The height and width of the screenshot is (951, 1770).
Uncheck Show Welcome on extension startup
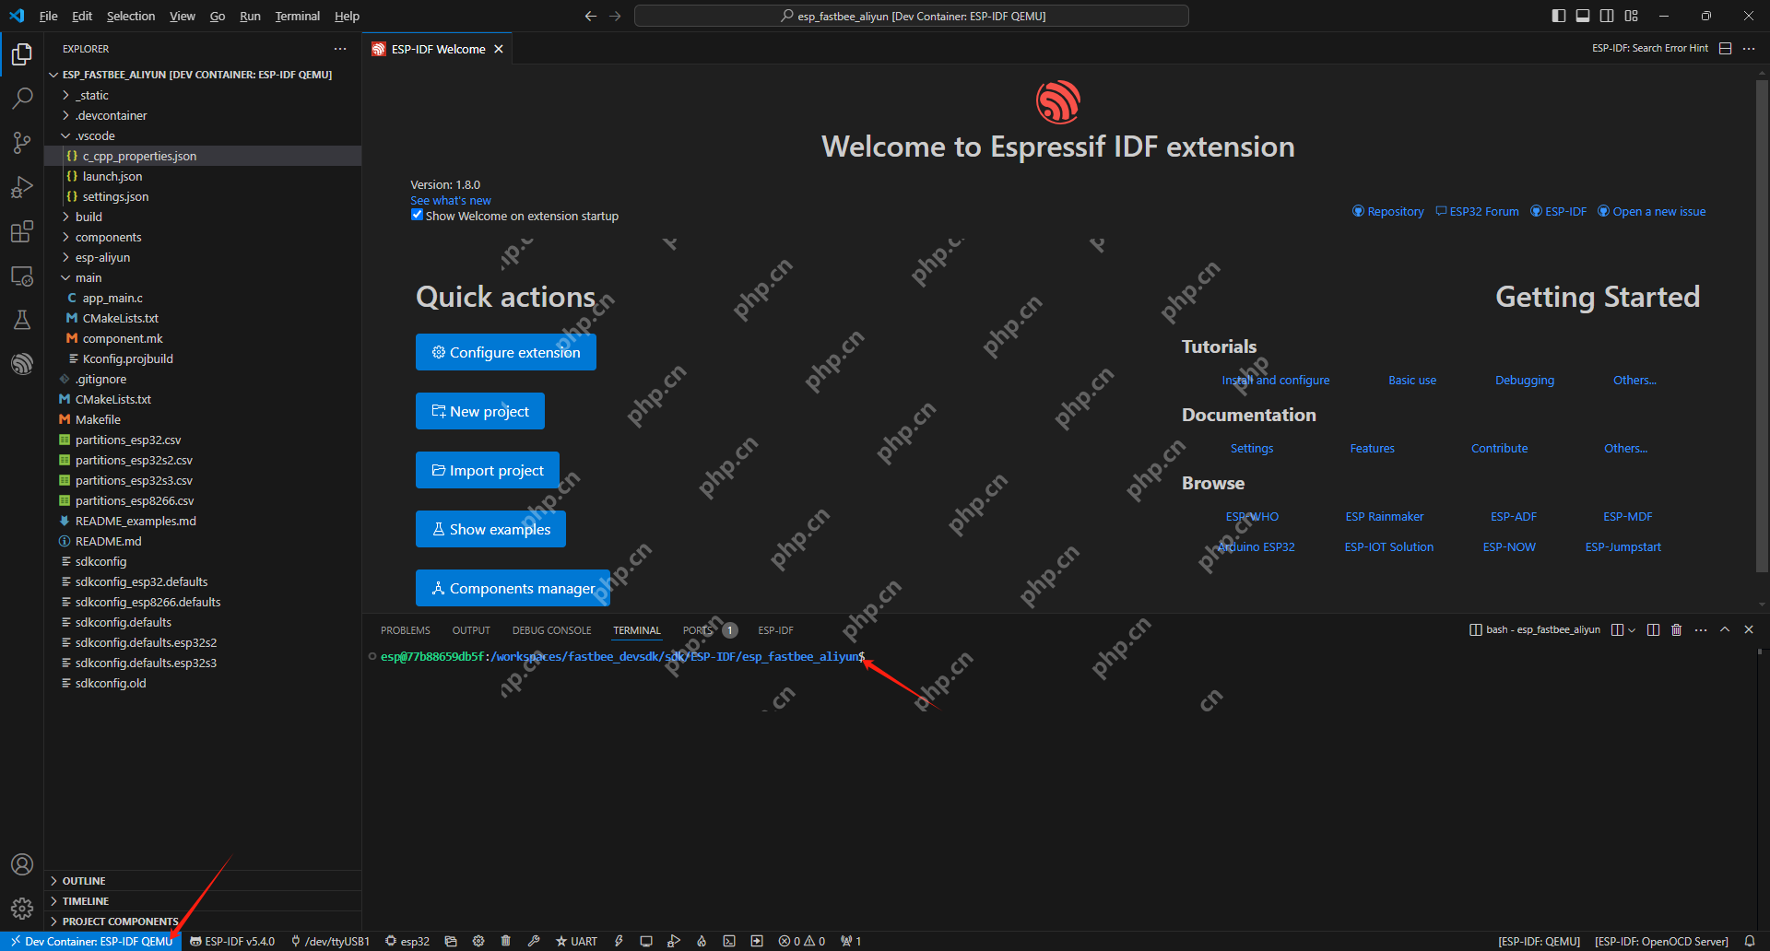coord(417,215)
